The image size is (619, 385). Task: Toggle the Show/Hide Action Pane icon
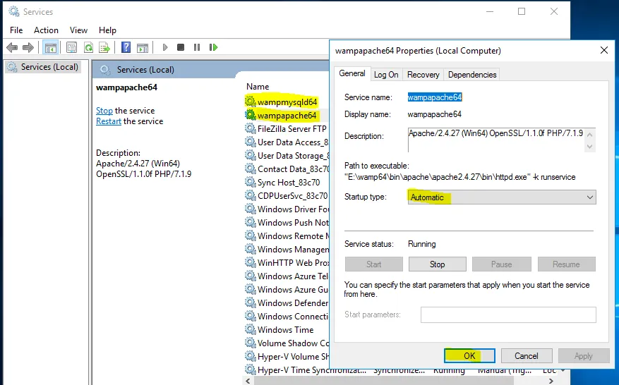(x=143, y=48)
